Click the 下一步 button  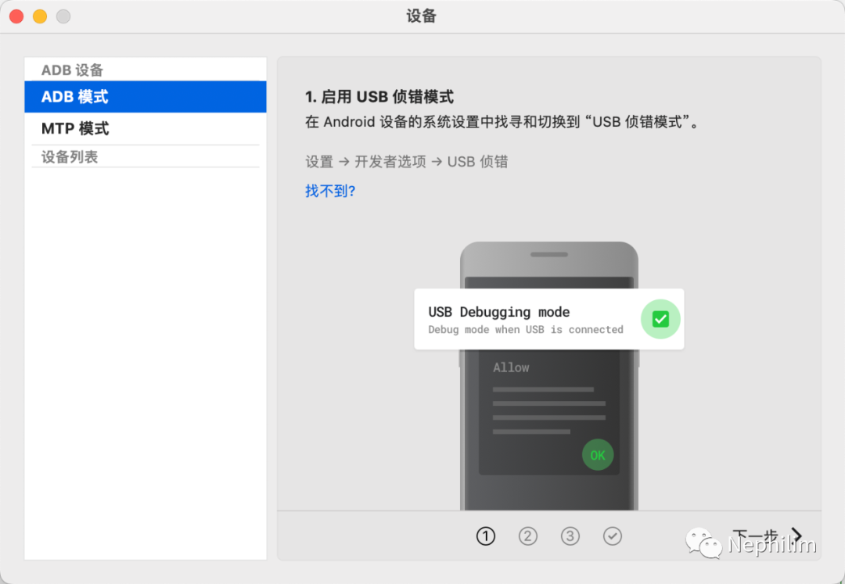click(x=755, y=536)
